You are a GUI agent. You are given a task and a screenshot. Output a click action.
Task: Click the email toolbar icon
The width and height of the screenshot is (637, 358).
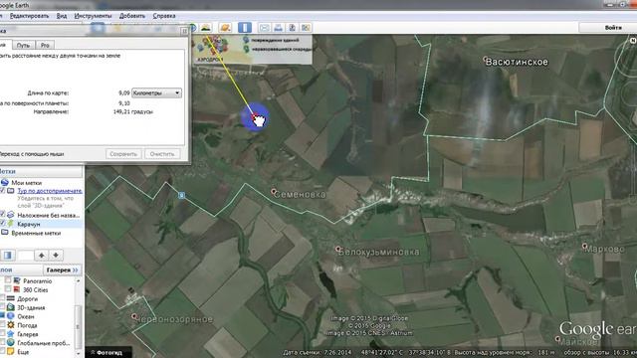[x=265, y=28]
